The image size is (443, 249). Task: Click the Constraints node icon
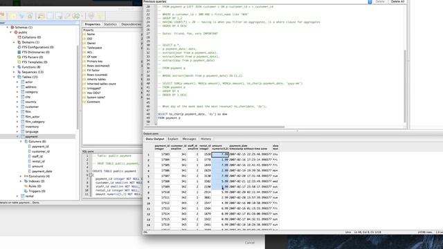(26, 176)
